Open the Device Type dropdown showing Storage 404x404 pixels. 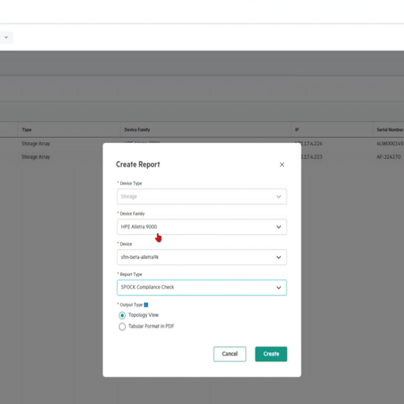[x=202, y=197]
